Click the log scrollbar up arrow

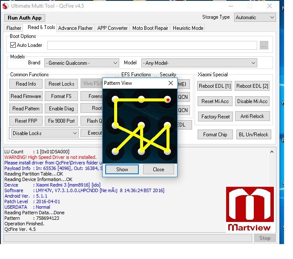[x=272, y=152]
